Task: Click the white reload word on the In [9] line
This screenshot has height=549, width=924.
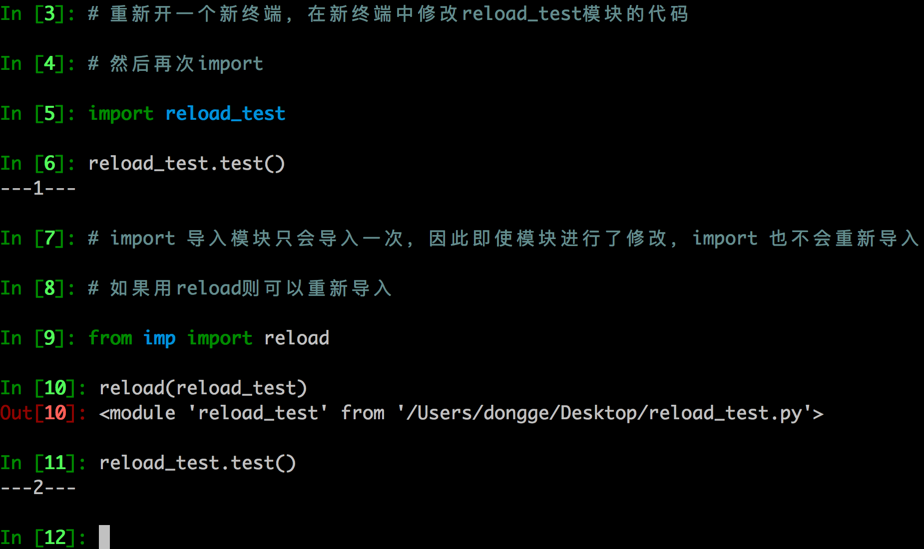Action: coord(297,338)
